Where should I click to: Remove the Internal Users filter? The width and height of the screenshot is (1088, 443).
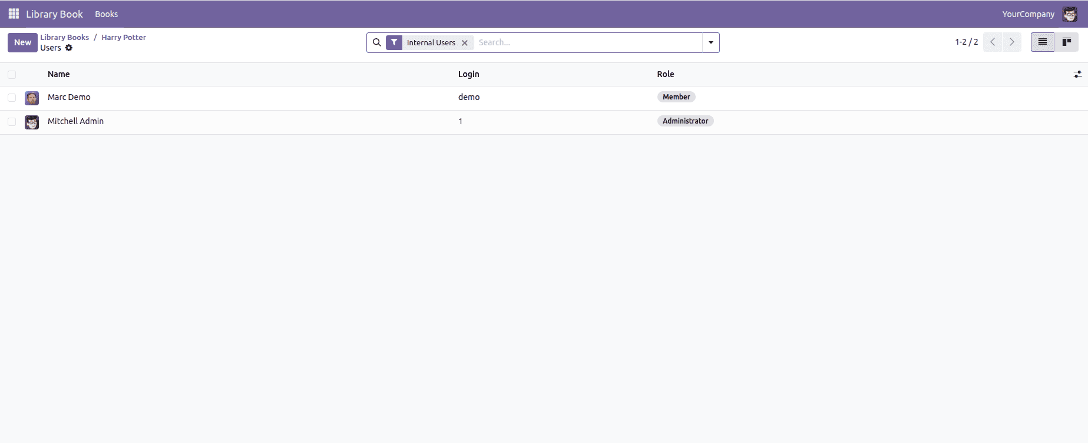465,43
